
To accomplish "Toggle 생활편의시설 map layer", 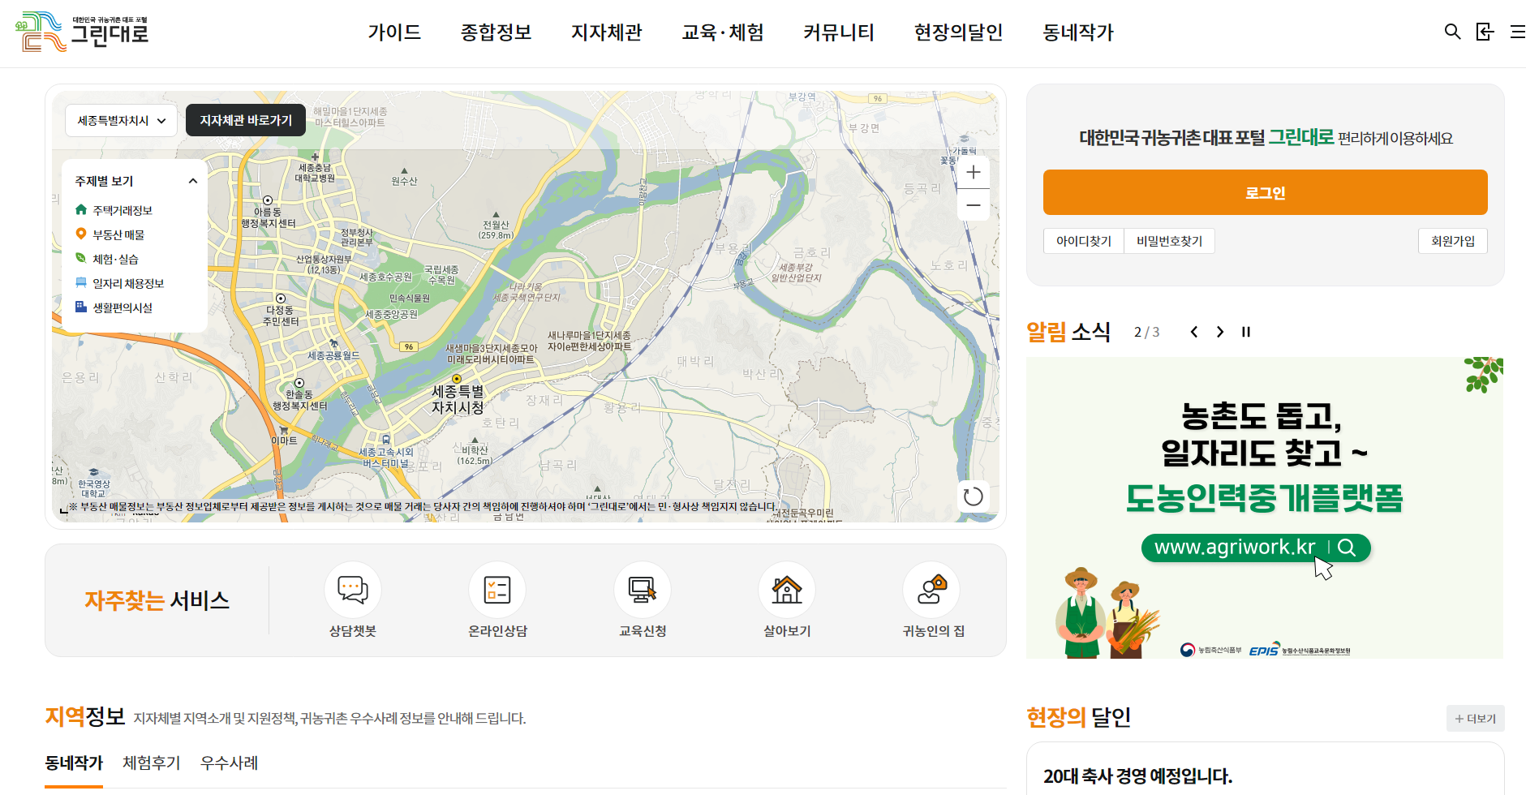I will click(x=114, y=307).
